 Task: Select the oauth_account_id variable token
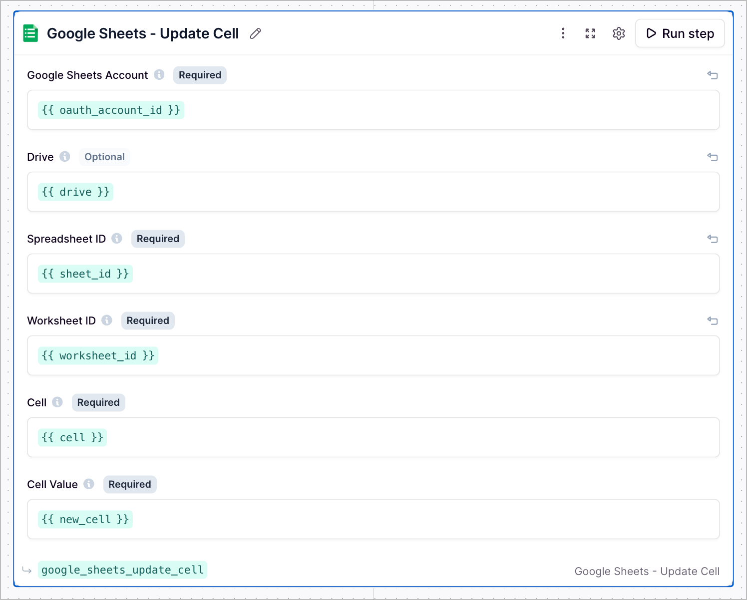pos(111,110)
